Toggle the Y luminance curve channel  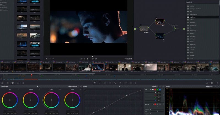[x=153, y=90]
